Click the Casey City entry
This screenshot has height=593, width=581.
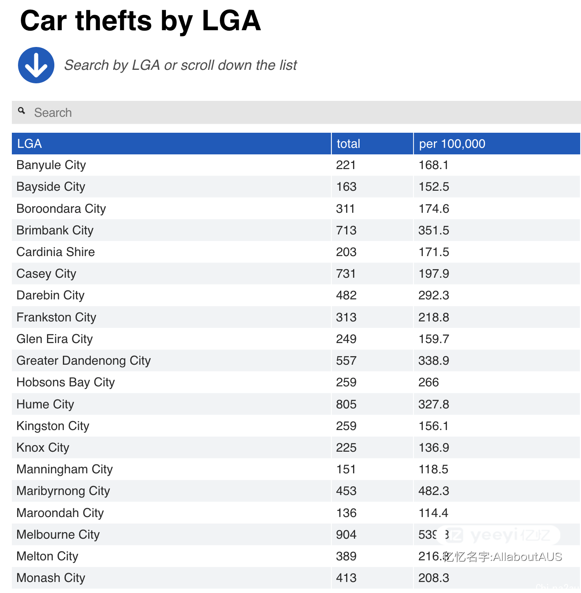(46, 274)
